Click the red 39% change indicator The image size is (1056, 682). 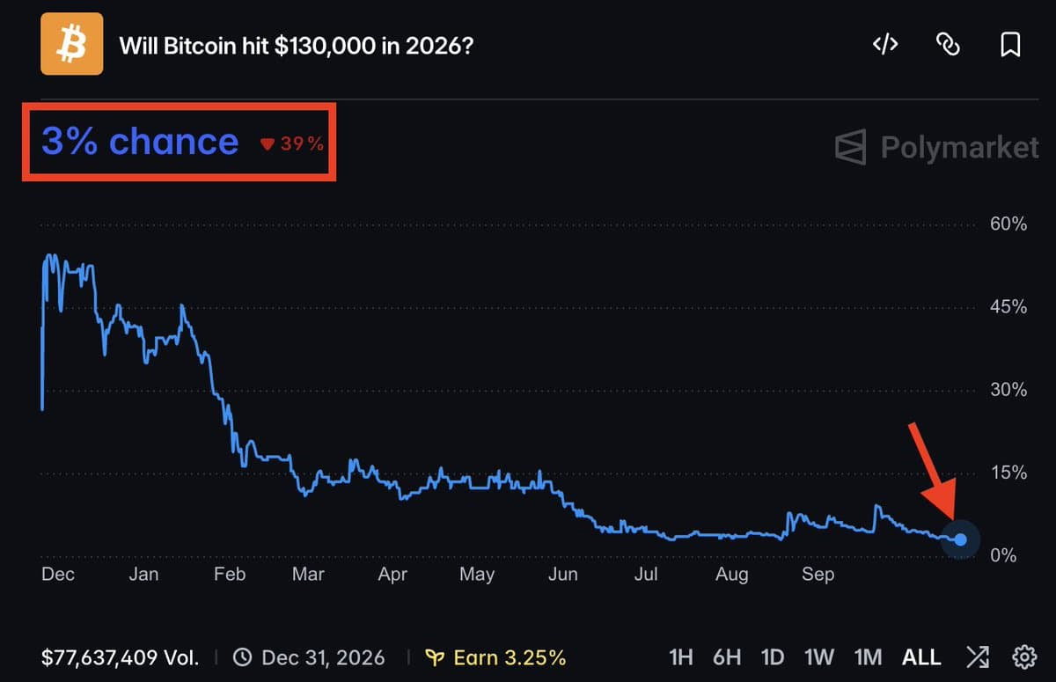[x=292, y=143]
